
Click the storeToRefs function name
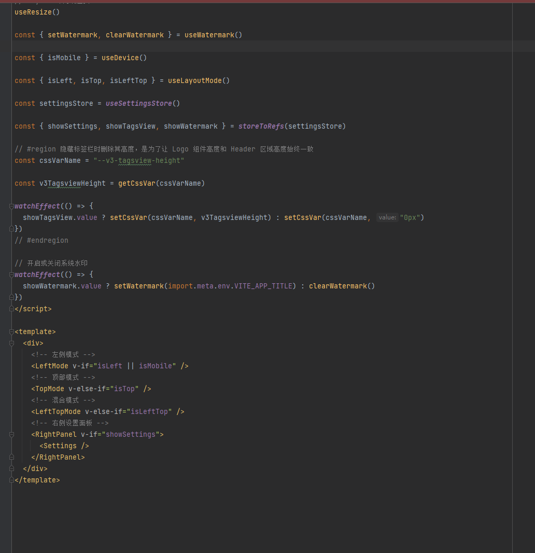(x=261, y=126)
